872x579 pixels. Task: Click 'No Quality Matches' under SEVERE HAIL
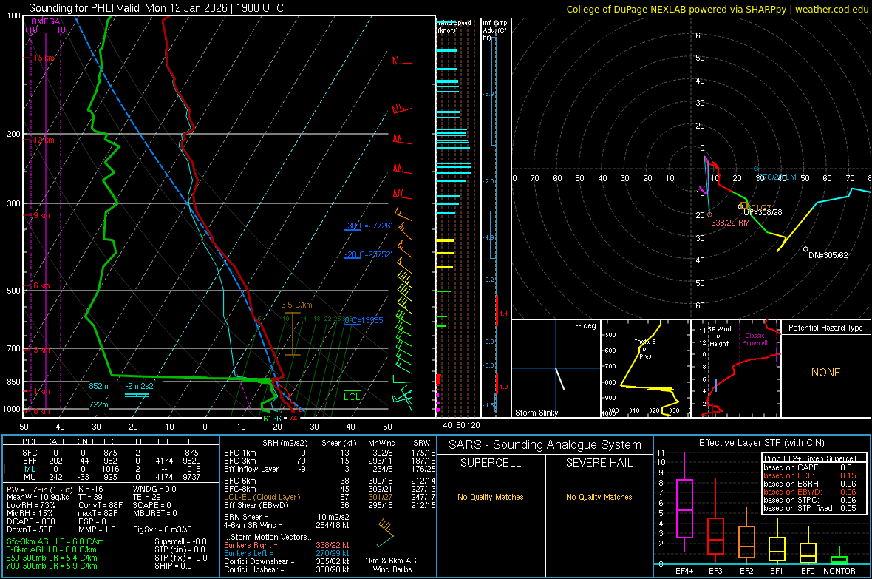pos(599,497)
